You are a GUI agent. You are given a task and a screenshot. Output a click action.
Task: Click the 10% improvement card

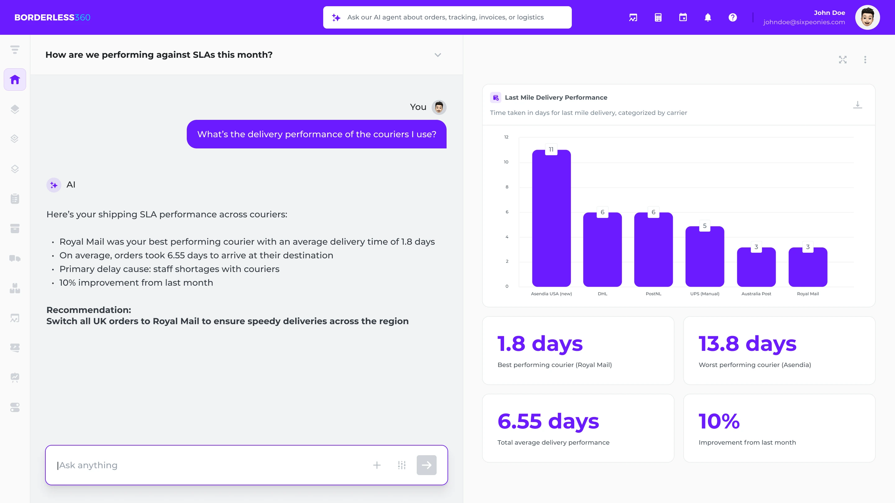coord(779,428)
